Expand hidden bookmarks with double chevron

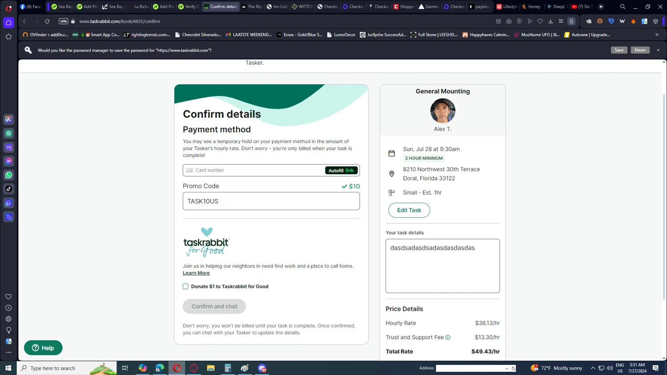657,35
